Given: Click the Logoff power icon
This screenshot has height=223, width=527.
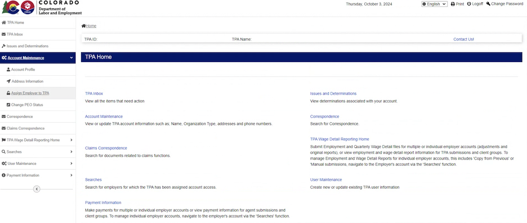Looking at the screenshot, I should [469, 4].
